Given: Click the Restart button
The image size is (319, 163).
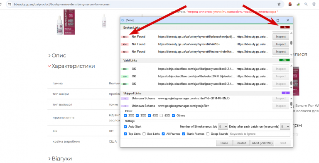Looking at the screenshot, I should 241,143.
